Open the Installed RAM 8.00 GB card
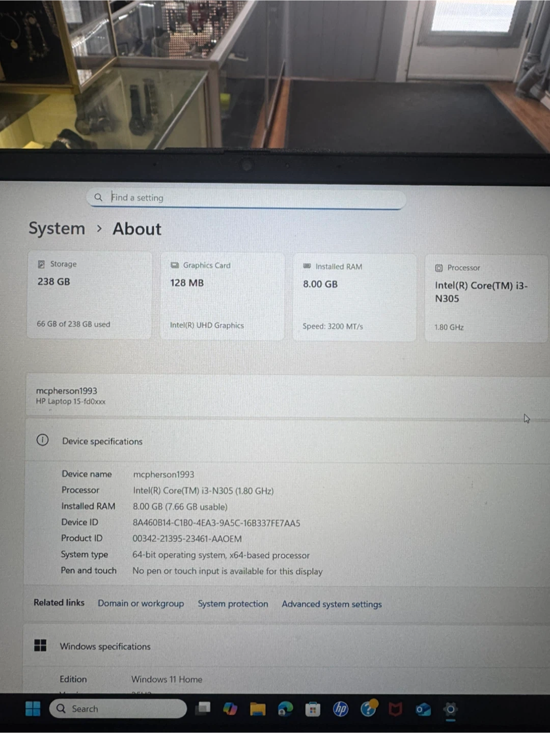Image resolution: width=550 pixels, height=733 pixels. 354,297
